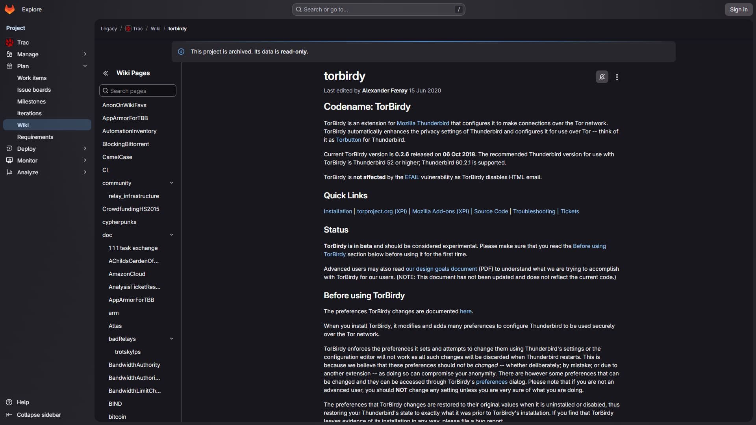Click the 'Search or go to' field
The height and width of the screenshot is (425, 756).
tap(378, 9)
